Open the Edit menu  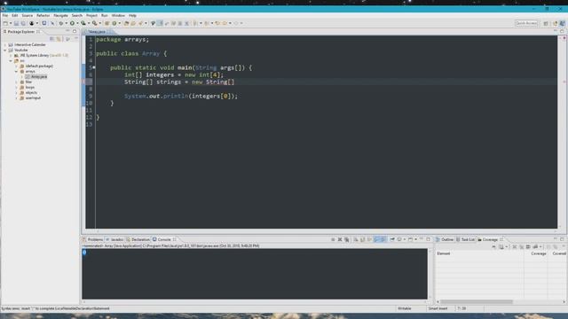point(15,16)
